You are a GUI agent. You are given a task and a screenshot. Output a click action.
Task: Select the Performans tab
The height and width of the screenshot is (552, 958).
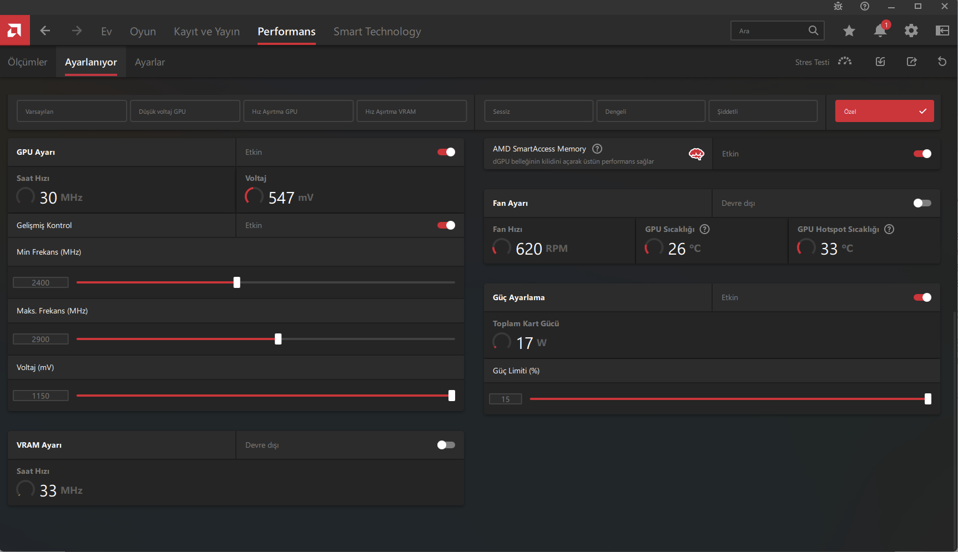tap(286, 32)
